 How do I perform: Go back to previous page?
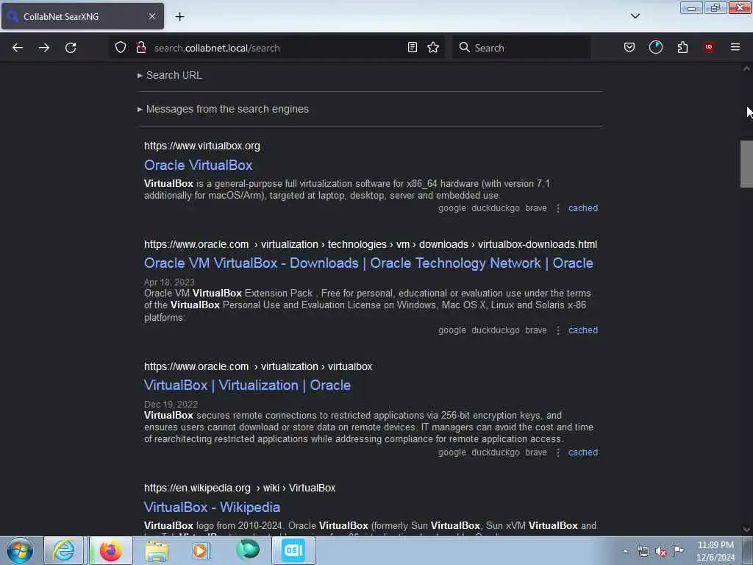(18, 48)
